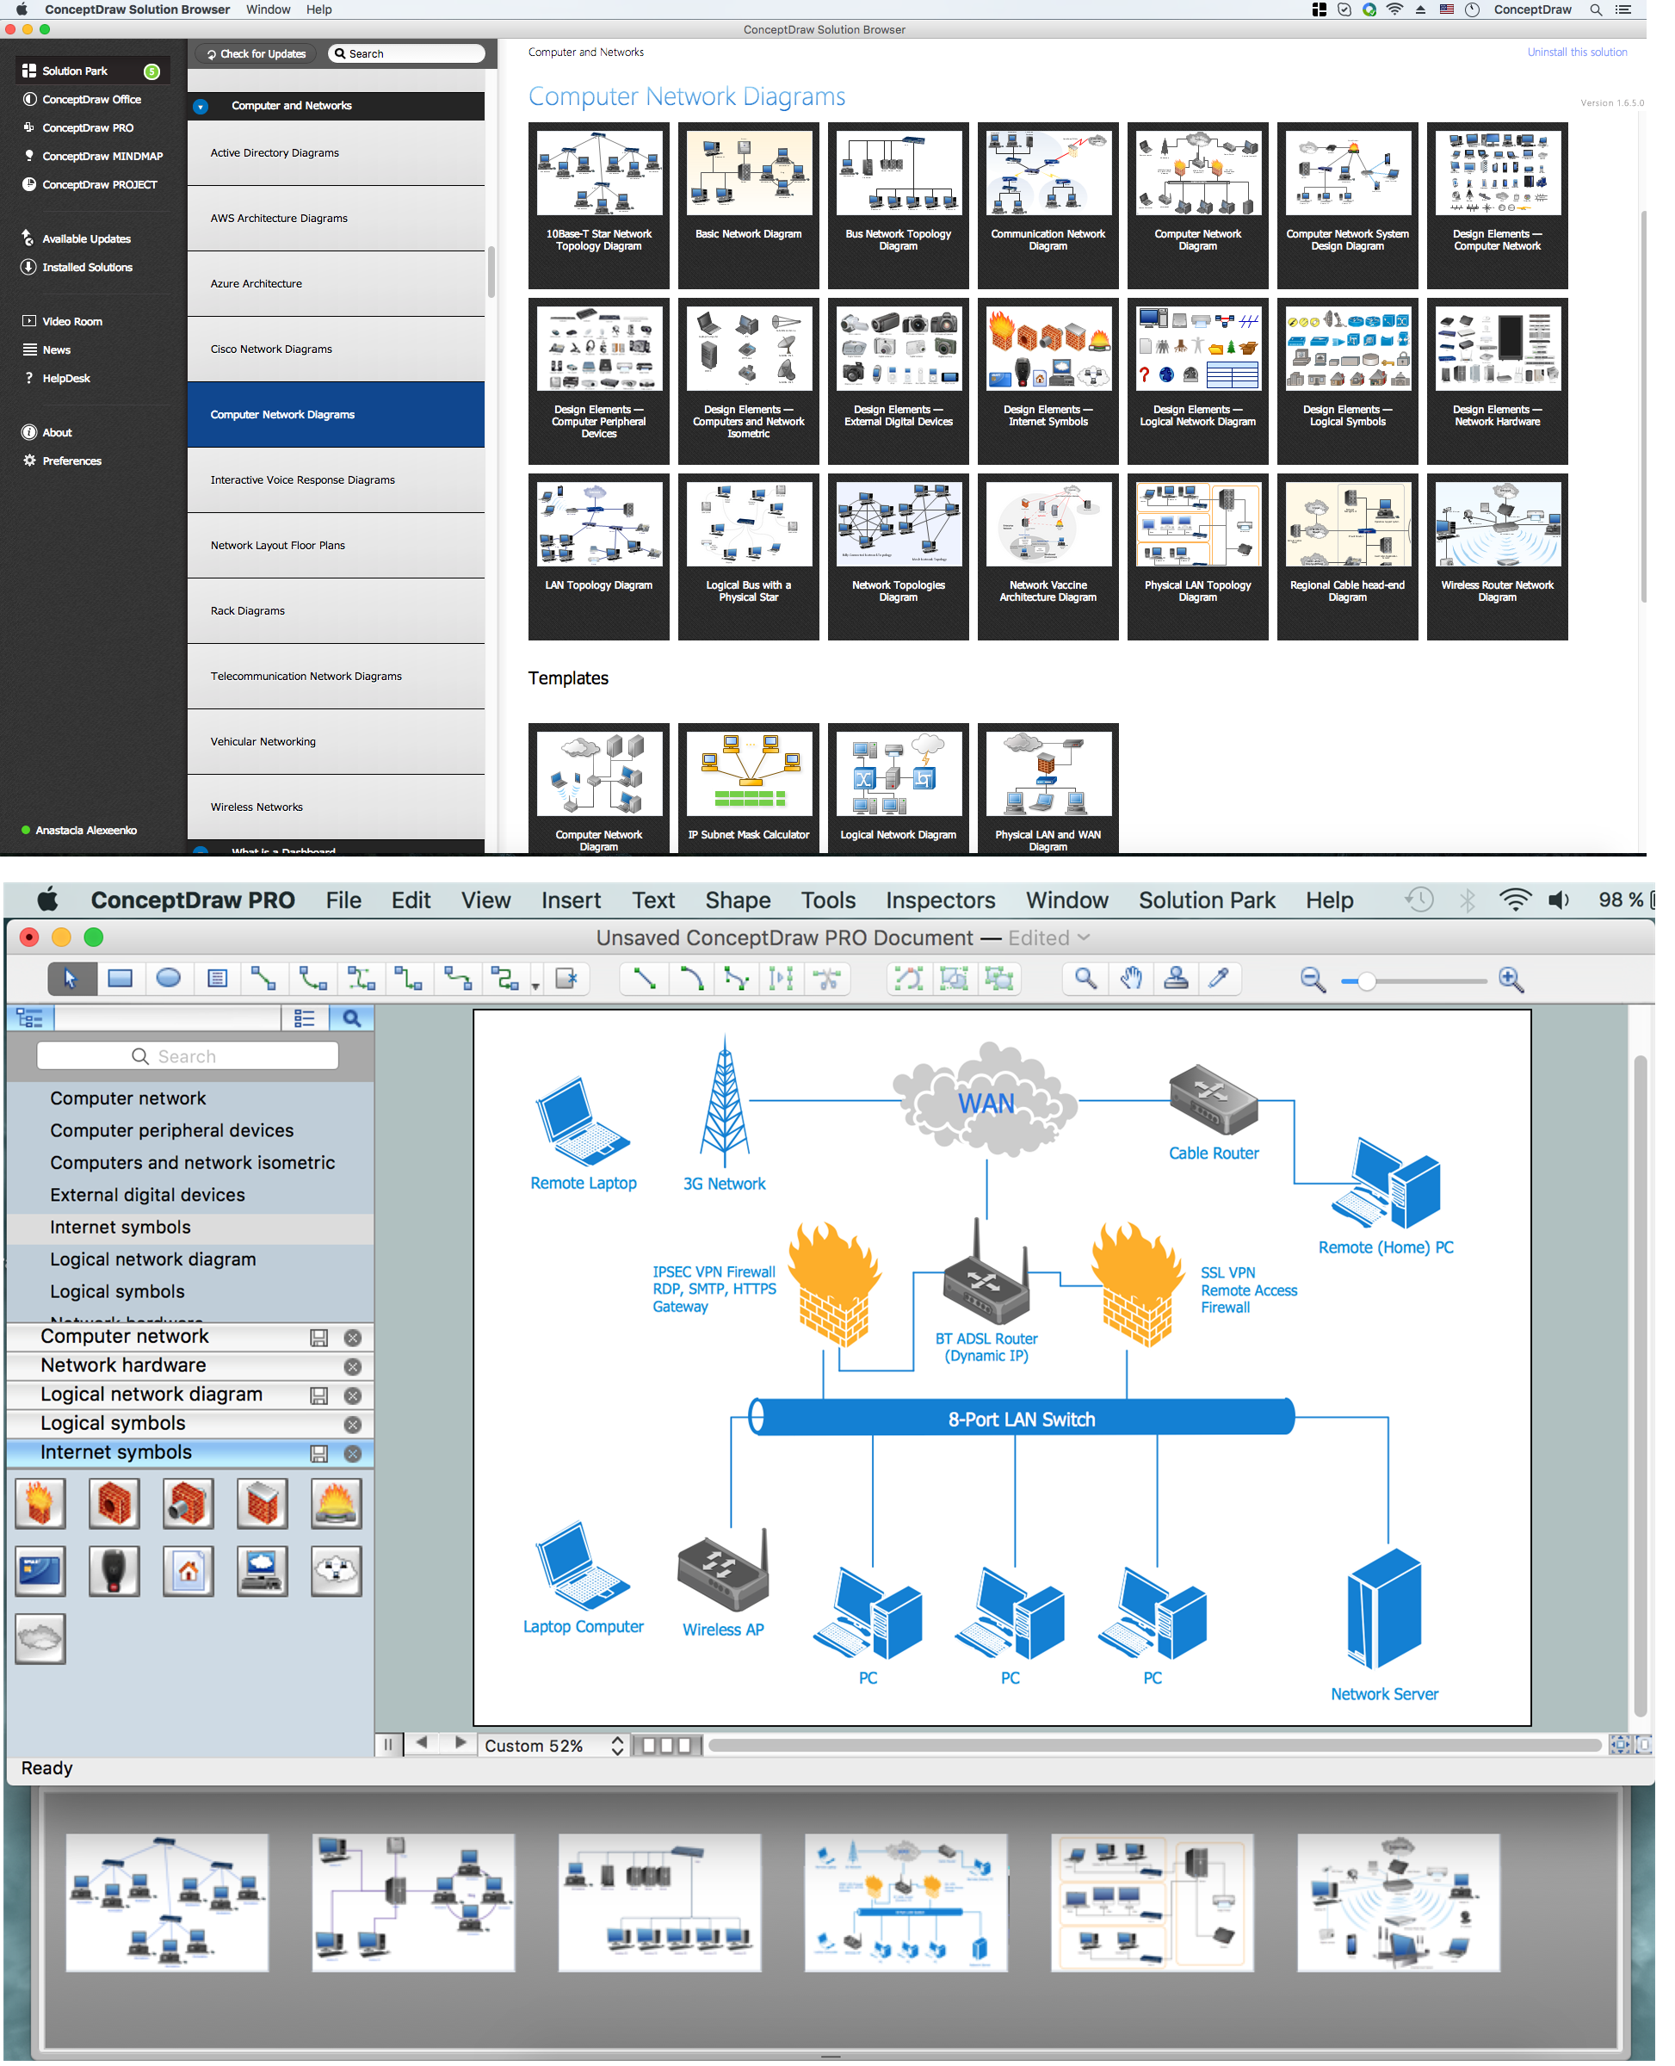Click the Solution Browser Search field
The width and height of the screenshot is (1675, 2066).
coord(406,54)
